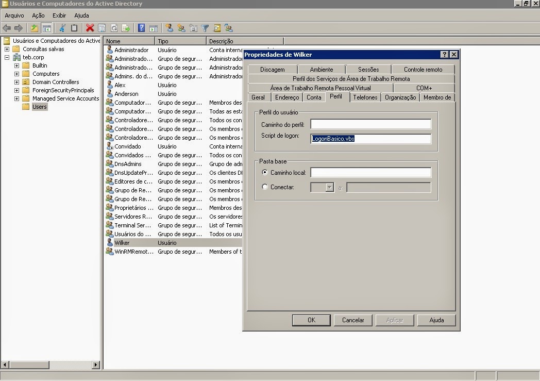Switch to the Conta tab
This screenshot has height=381, width=540.
[x=314, y=97]
